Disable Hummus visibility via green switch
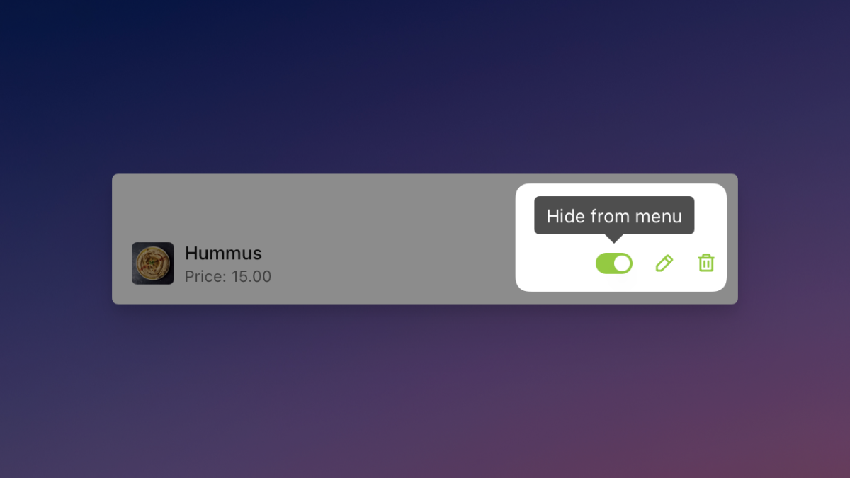The image size is (850, 478). 614,263
